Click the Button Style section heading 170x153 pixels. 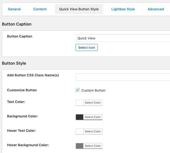pos(14,63)
